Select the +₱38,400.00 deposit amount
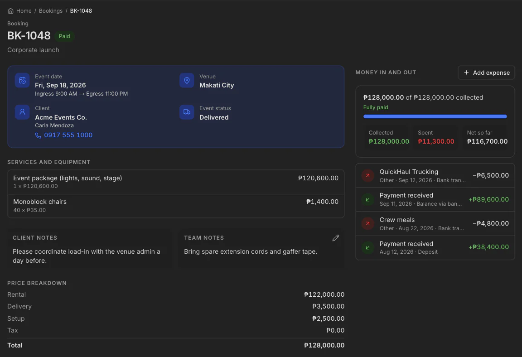Image resolution: width=522 pixels, height=357 pixels. tap(489, 247)
